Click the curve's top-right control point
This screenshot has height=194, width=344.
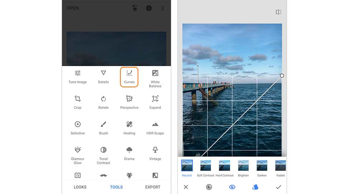pyautogui.click(x=282, y=76)
